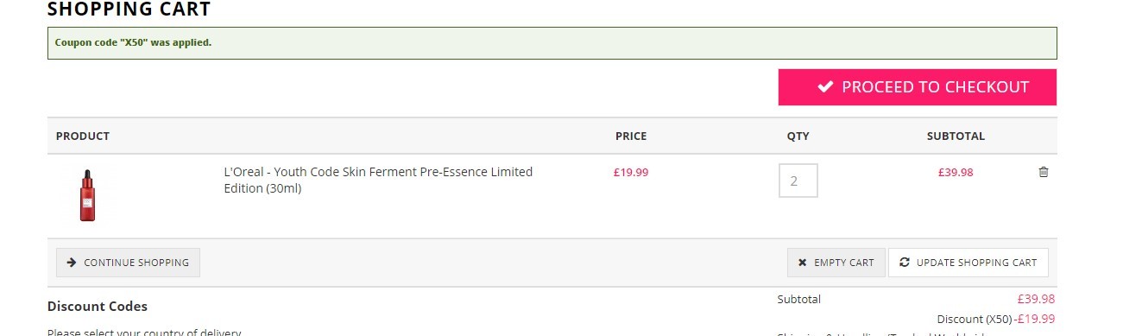Click the SUBTOTAL column header
This screenshot has width=1142, height=336.
click(956, 136)
